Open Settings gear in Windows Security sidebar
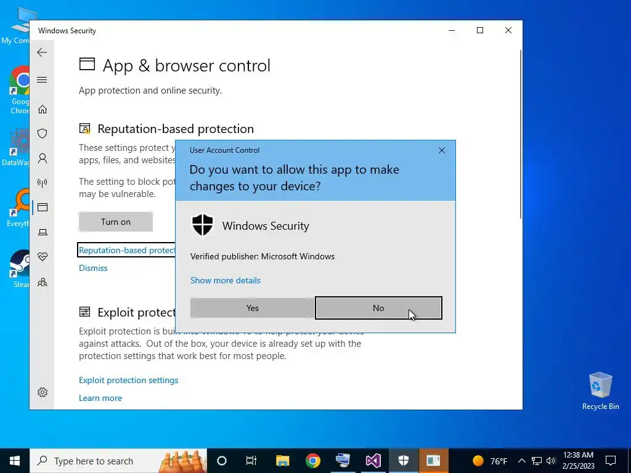The height and width of the screenshot is (473, 631). pyautogui.click(x=43, y=392)
